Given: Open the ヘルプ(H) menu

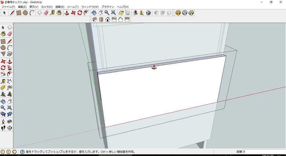Looking at the screenshot, I should (x=123, y=7).
